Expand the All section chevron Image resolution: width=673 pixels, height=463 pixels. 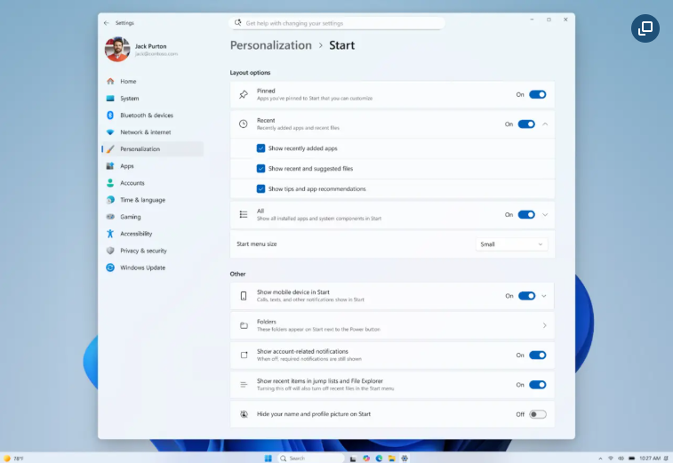pyautogui.click(x=545, y=214)
